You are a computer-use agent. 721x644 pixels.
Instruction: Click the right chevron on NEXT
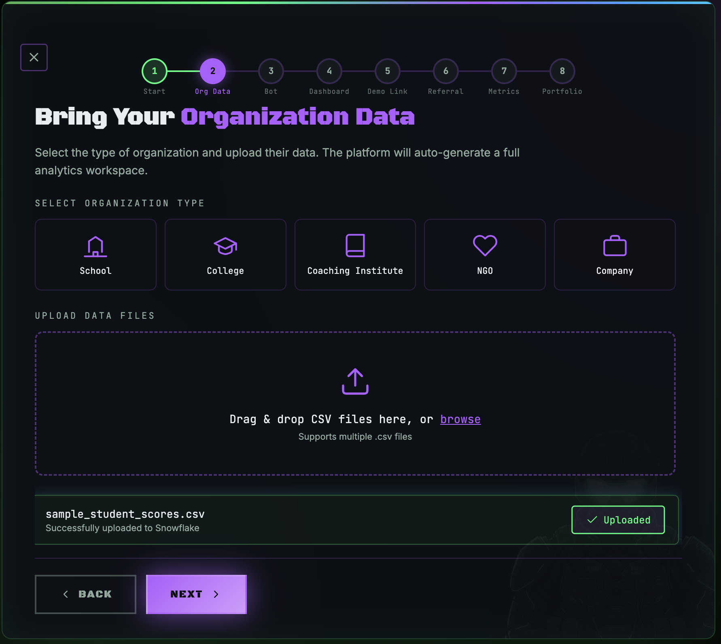tap(216, 594)
